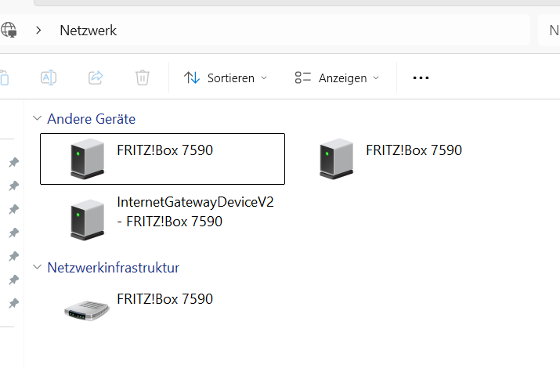This screenshot has width=560, height=368.
Task: Click the search field beside address bar
Action: [550, 31]
